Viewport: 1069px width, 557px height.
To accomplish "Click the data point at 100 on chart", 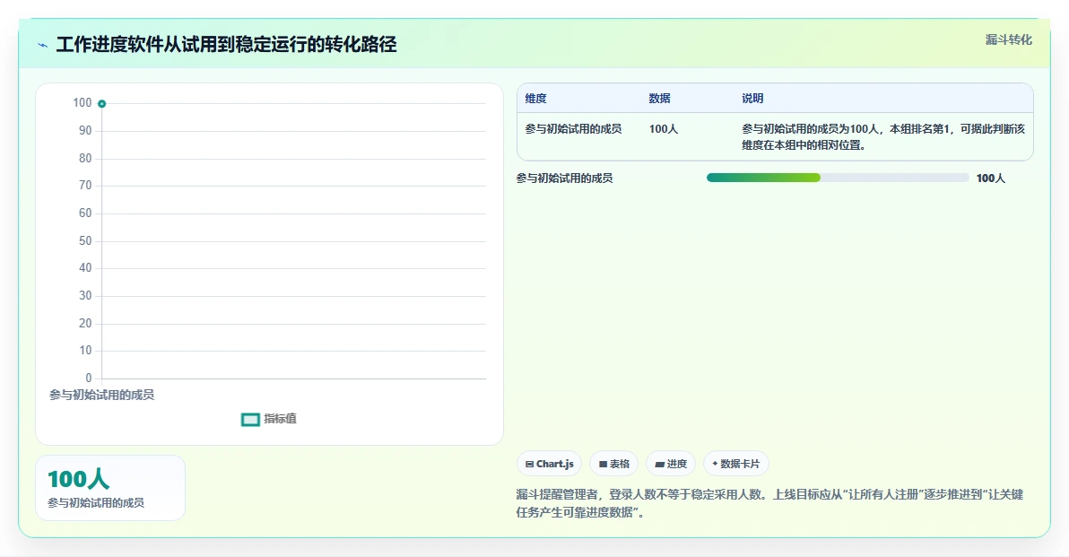I will click(101, 104).
